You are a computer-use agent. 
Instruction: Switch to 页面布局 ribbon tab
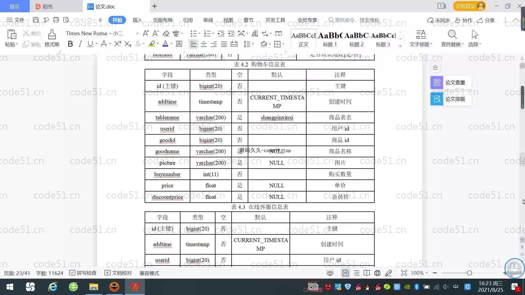[x=162, y=20]
